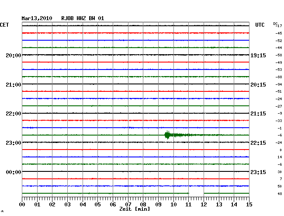
Task: Click minute 00 on the time axis
Action: (22, 204)
